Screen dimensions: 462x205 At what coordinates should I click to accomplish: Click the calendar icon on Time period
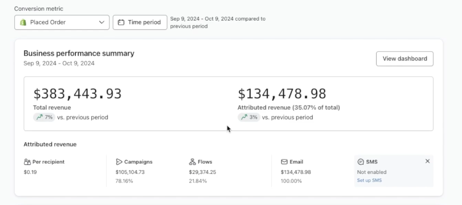[x=121, y=22]
